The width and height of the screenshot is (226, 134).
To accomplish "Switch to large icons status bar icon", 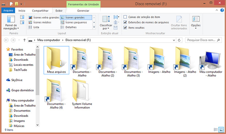I will click(221, 130).
